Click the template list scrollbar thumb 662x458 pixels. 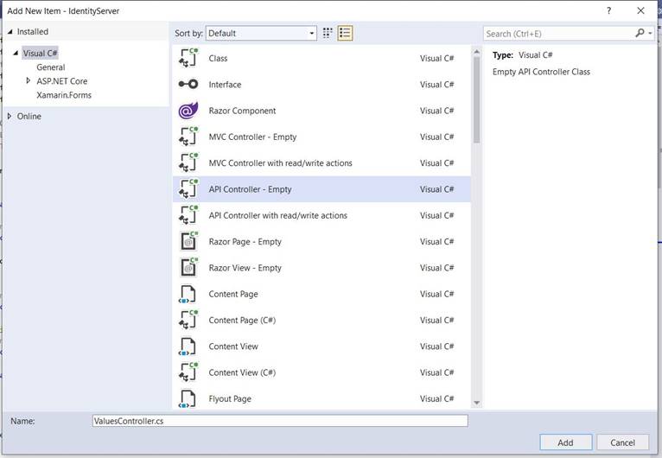(x=477, y=99)
